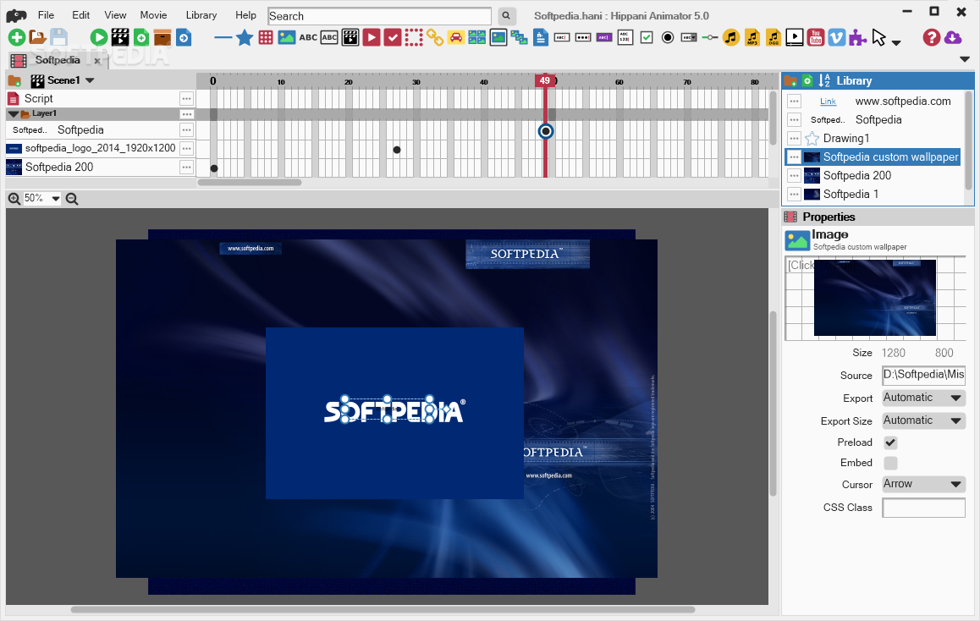Click the brown archive box icon
Image resolution: width=980 pixels, height=621 pixels.
(x=162, y=37)
